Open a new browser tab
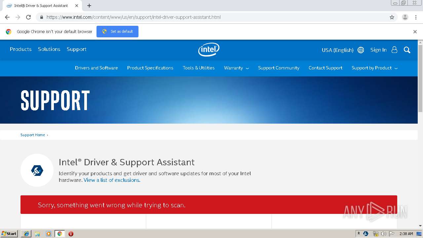Screen dimensions: 423x238 [x=89, y=6]
